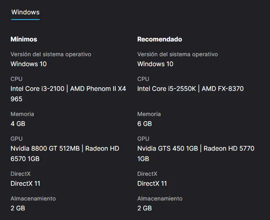Click the 2 GB storage under Mínimos
This screenshot has width=270, height=220.
click(x=18, y=208)
